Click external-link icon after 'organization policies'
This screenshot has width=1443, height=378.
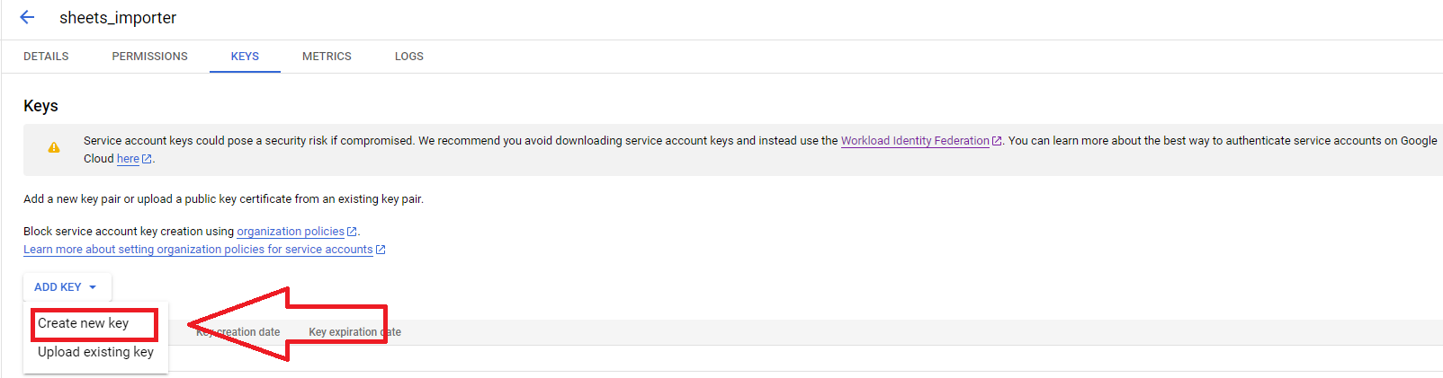352,232
